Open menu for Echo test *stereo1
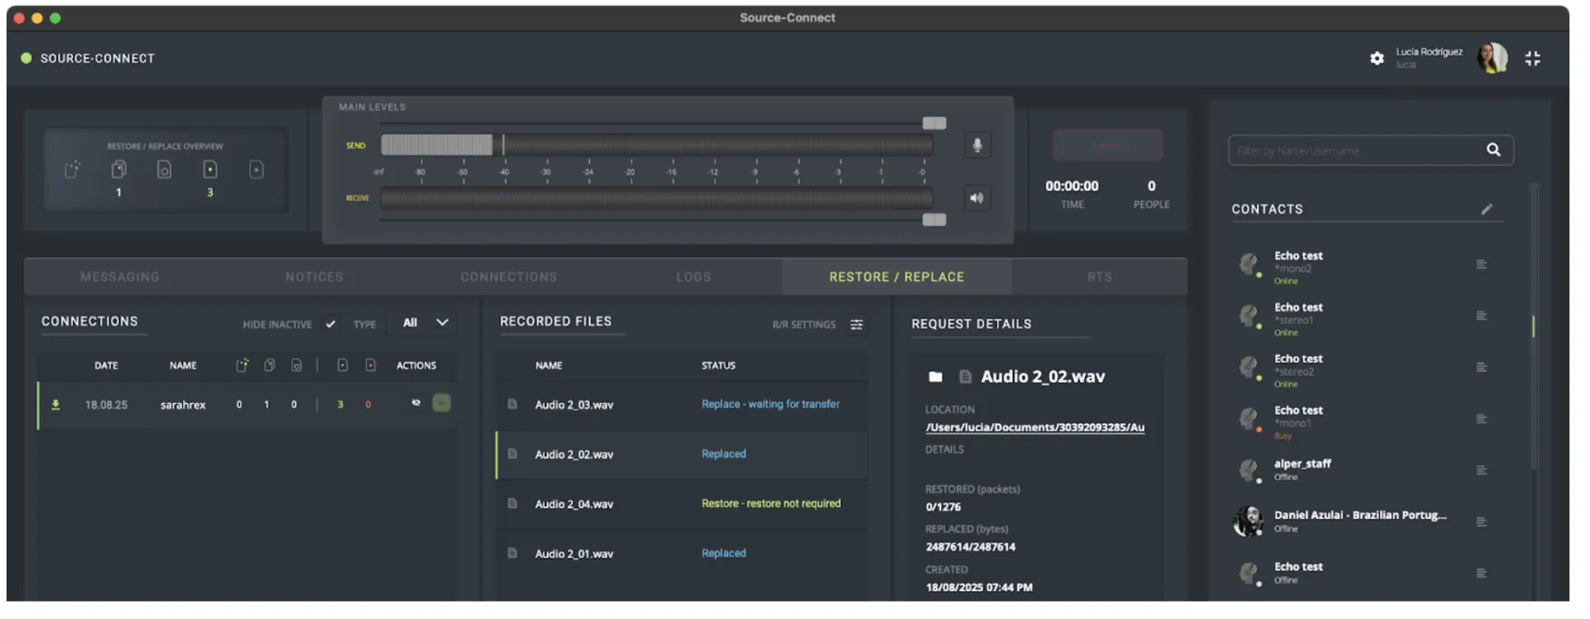This screenshot has height=619, width=1590. pos(1481,316)
